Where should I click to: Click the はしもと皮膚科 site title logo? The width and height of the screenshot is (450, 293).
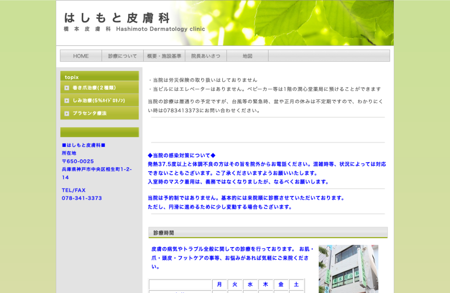click(117, 18)
